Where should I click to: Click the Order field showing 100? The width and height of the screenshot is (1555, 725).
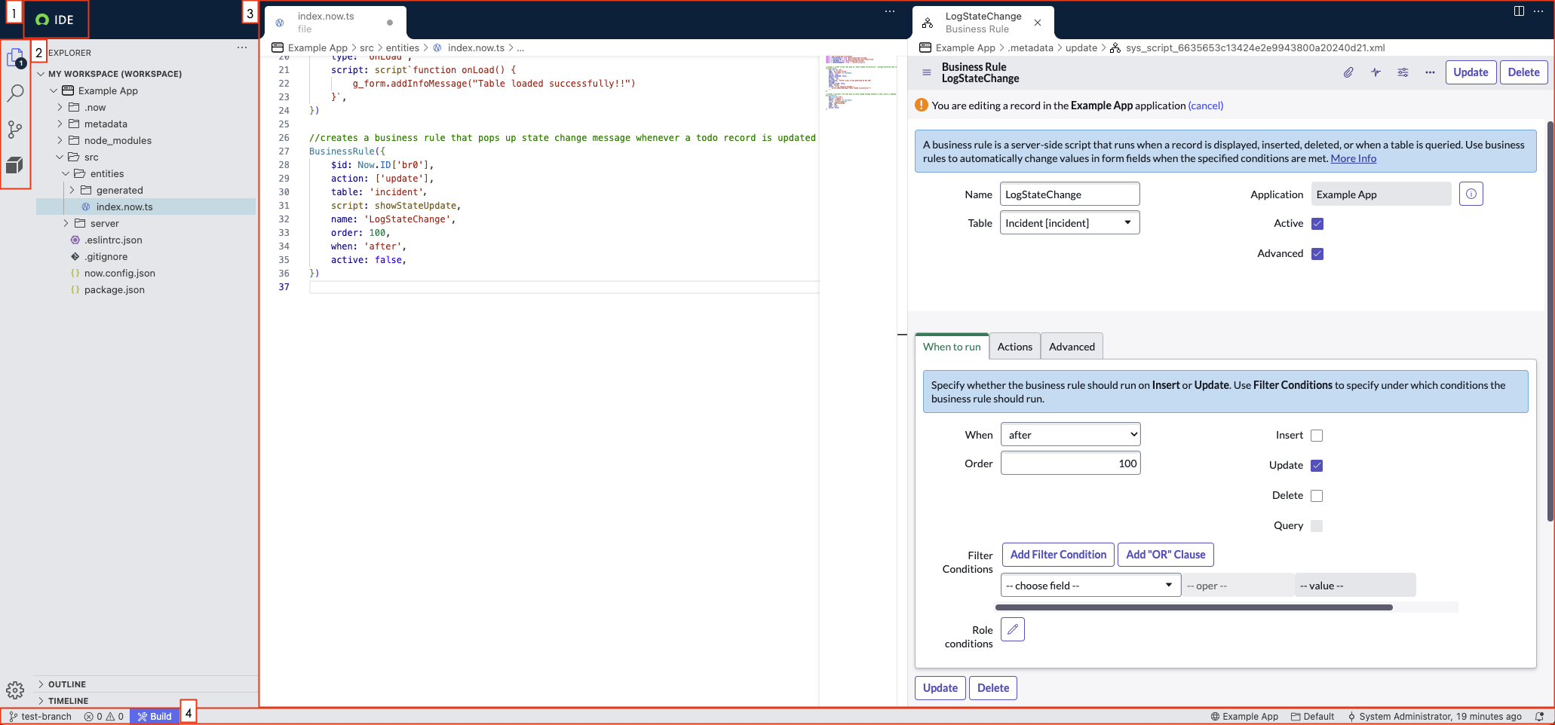1070,463
